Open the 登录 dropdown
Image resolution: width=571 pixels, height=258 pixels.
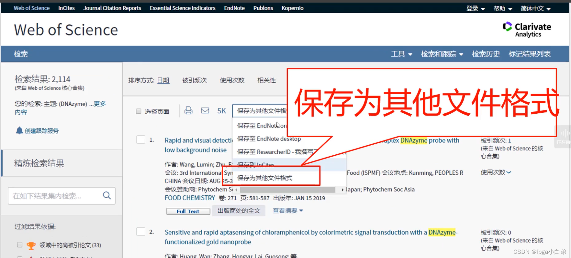475,8
